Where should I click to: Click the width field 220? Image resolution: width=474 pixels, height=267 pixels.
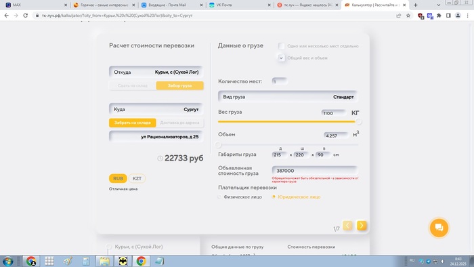click(301, 155)
